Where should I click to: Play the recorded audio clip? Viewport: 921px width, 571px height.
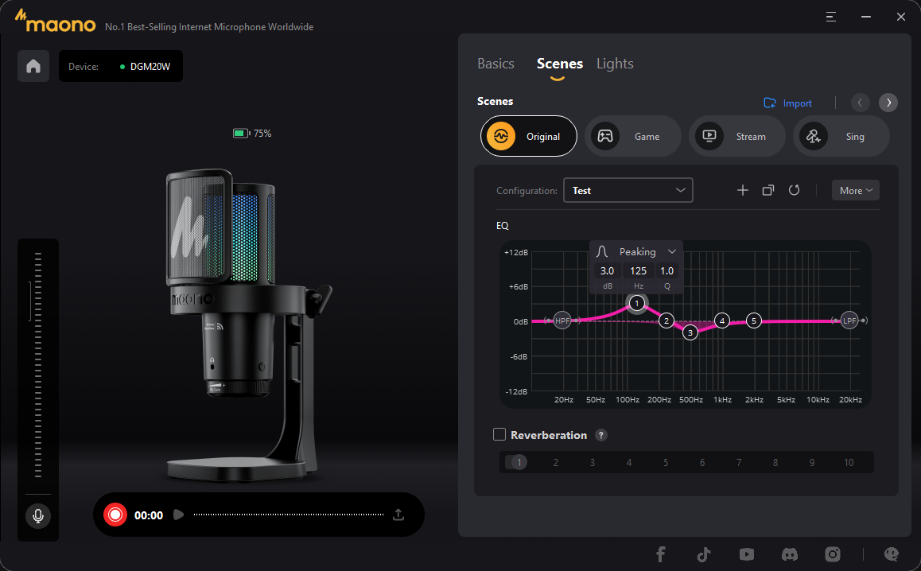pyautogui.click(x=179, y=515)
